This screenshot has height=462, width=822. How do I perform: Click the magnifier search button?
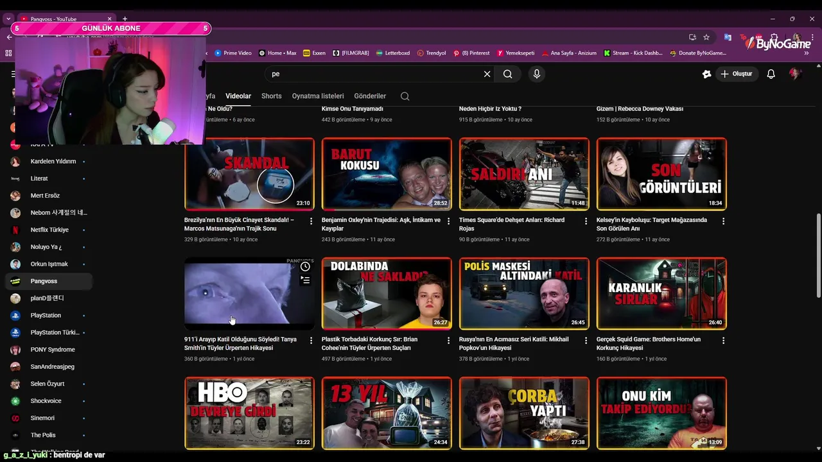coord(507,74)
